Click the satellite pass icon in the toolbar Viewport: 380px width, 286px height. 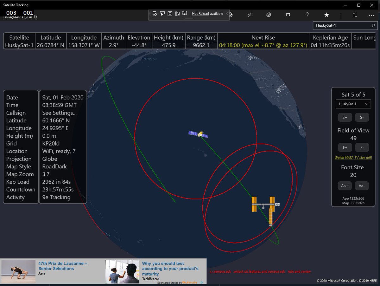[250, 15]
